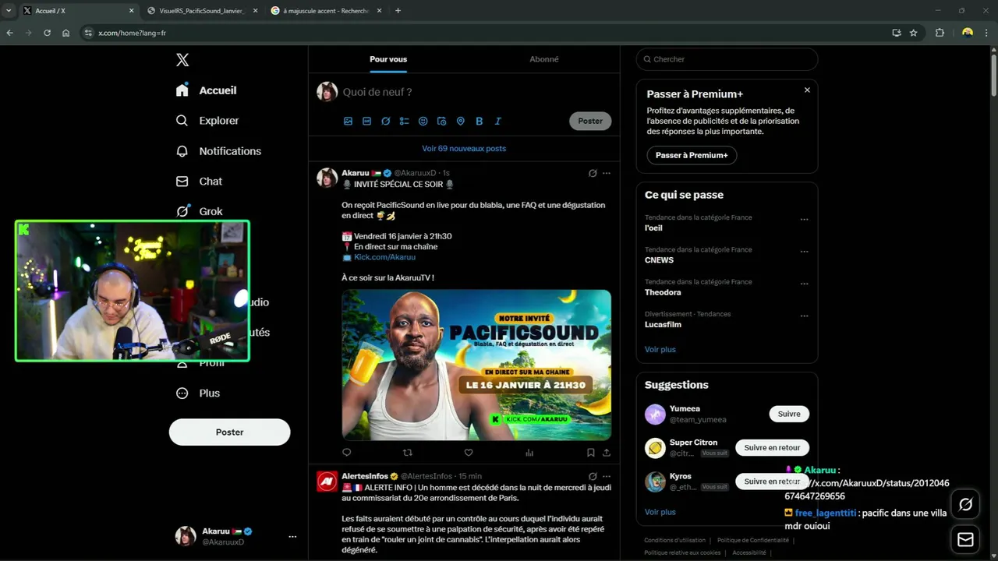The image size is (998, 561).
Task: Open options for Theodora trend
Action: point(804,284)
